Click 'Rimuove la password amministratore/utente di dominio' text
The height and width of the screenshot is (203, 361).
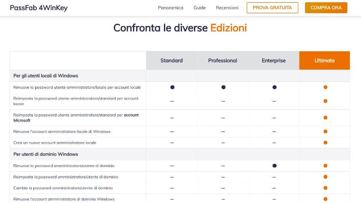[x=64, y=166]
